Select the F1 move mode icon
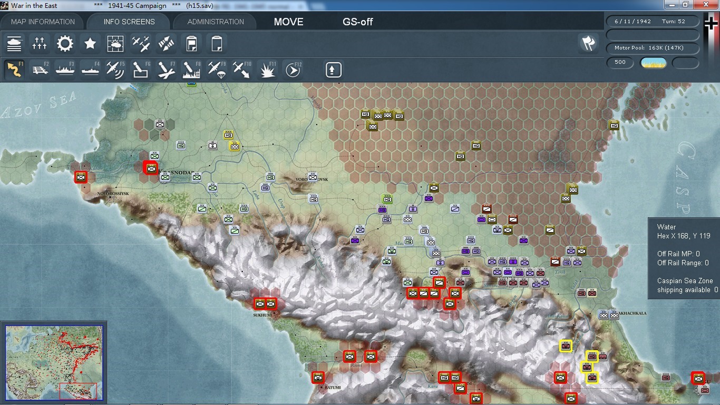This screenshot has height=405, width=720. (14, 70)
